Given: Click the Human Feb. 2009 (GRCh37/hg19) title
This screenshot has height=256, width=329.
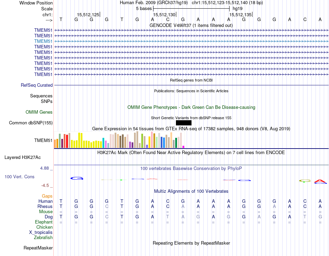Looking at the screenshot, I should pos(154,3).
